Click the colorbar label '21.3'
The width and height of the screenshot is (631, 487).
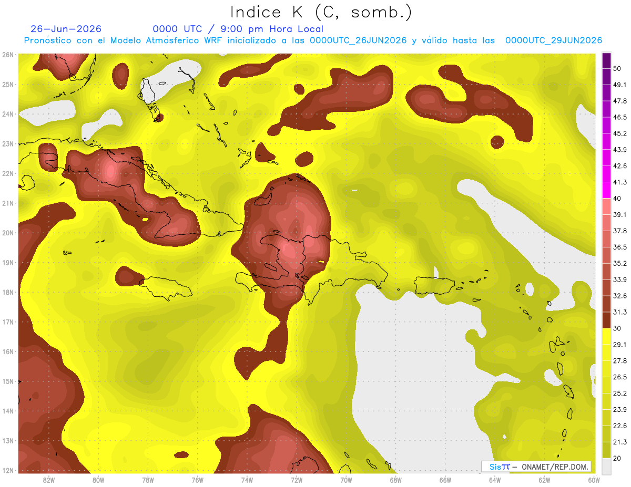(x=620, y=442)
